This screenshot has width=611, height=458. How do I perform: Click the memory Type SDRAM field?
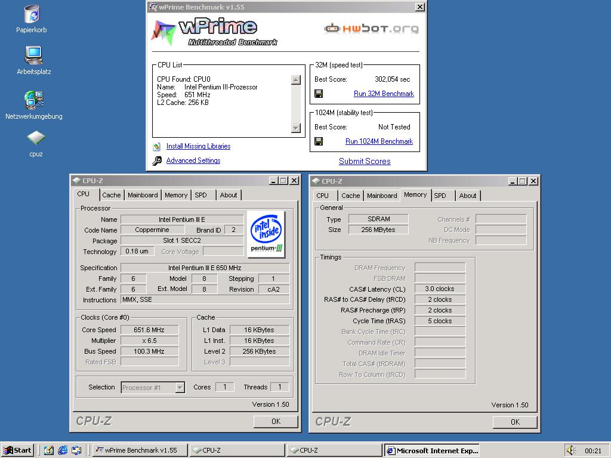[378, 219]
